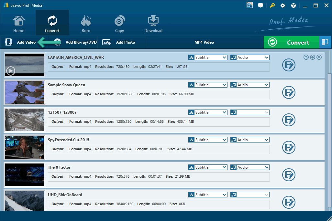Open Subtitle dropdown for CAPTAIN_AMERICA_CIVIL_WAR
Viewport: 332px width, 221px height.
click(x=208, y=57)
